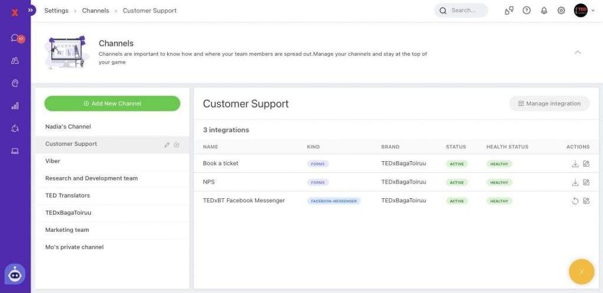Select Nadia's Channel
Image resolution: width=603 pixels, height=293 pixels.
[x=112, y=126]
